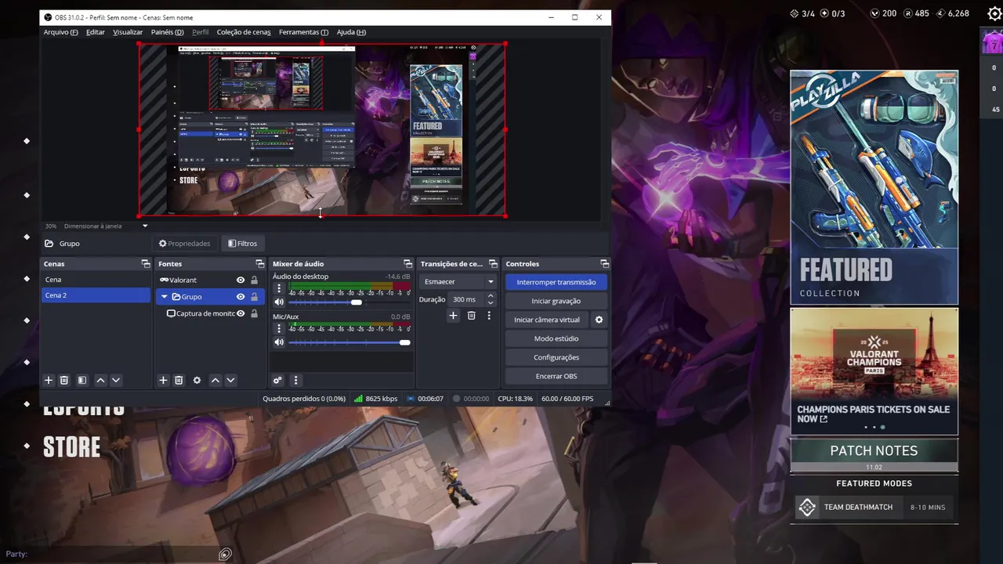Screen dimensions: 1003x564
Task: Open source properties gear in Fontes toolbar
Action: pos(197,380)
